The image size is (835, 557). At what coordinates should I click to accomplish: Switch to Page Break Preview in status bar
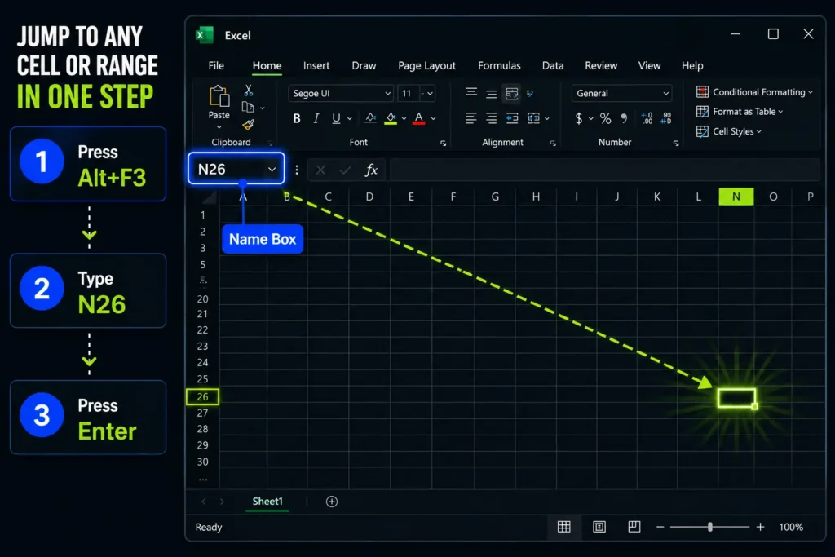(x=634, y=527)
